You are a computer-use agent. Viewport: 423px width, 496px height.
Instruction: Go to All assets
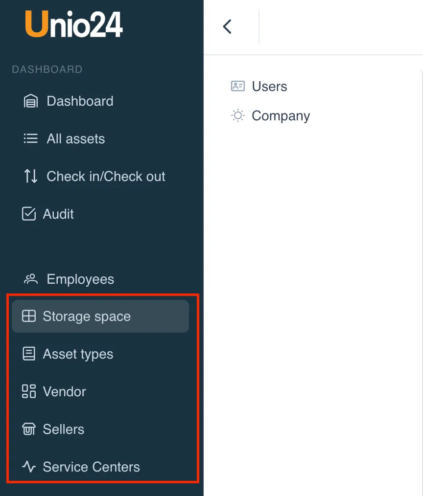point(76,139)
